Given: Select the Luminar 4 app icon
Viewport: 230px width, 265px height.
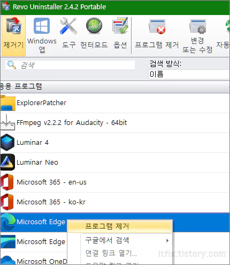Looking at the screenshot, I should pos(7,143).
